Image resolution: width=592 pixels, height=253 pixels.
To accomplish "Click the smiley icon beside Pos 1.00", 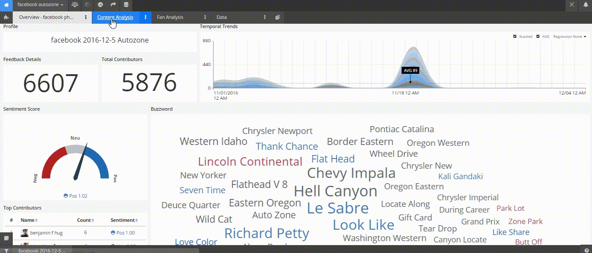I will [x=113, y=233].
